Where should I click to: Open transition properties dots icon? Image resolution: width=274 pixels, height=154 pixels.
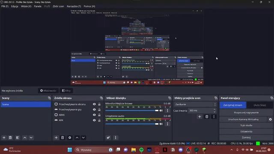click(x=214, y=117)
